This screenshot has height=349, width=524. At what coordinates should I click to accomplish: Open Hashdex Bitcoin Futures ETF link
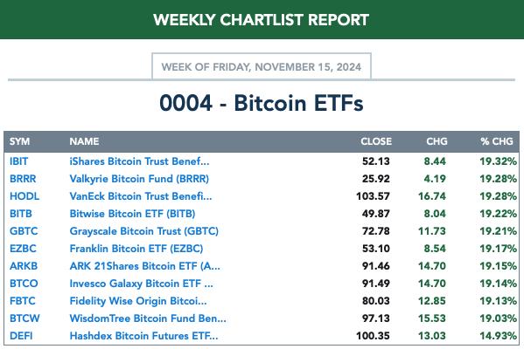(143, 336)
